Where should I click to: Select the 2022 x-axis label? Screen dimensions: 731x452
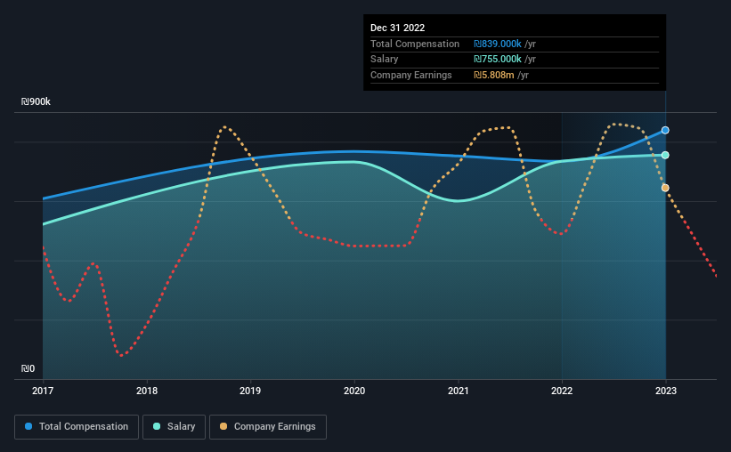[562, 391]
